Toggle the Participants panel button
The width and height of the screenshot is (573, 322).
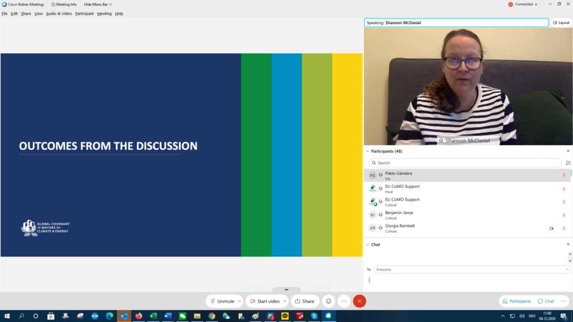click(x=516, y=301)
